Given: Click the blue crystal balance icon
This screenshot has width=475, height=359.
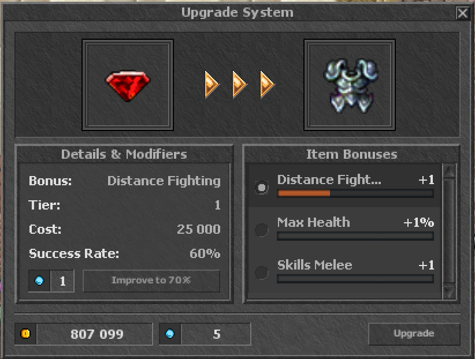Looking at the screenshot, I should (x=170, y=334).
